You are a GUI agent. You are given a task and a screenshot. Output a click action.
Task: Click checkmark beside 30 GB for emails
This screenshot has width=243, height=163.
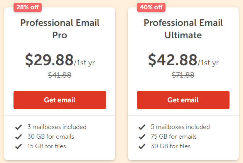click(x=18, y=137)
